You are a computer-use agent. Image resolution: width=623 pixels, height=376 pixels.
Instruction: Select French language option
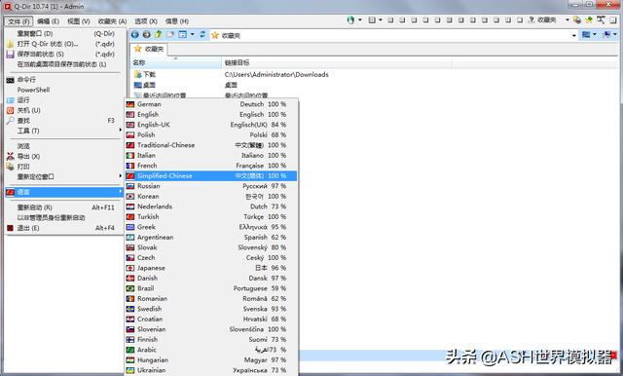211,166
